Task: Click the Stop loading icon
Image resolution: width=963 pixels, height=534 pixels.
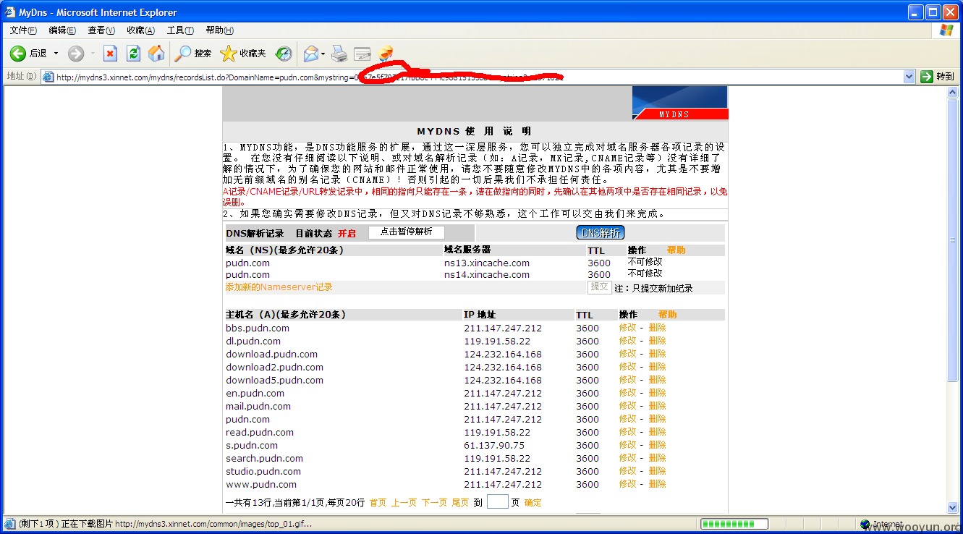Action: [x=110, y=53]
